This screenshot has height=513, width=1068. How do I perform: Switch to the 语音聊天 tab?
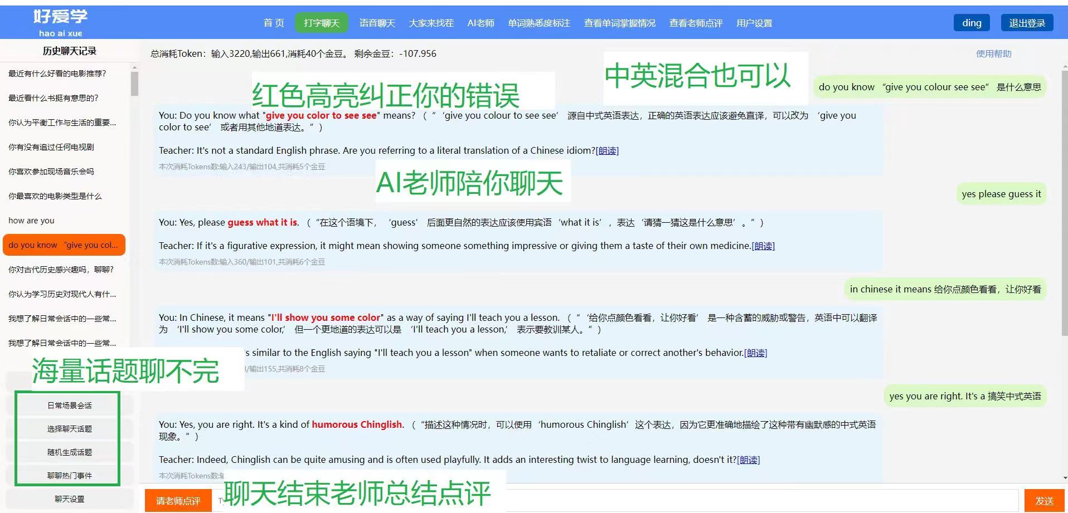tap(376, 23)
